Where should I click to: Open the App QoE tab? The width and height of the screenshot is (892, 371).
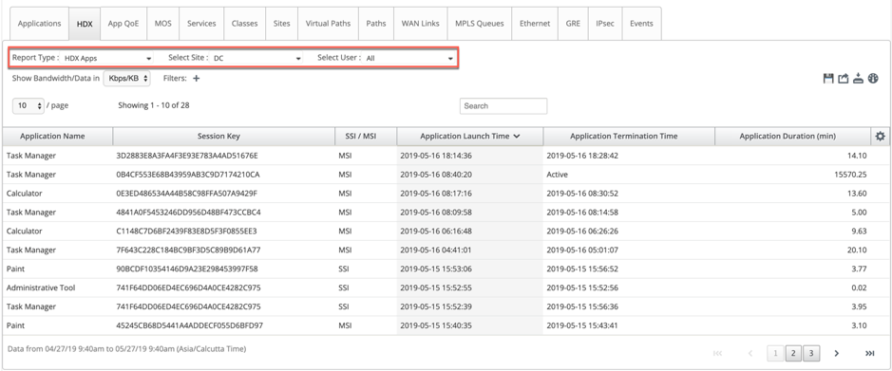click(123, 24)
